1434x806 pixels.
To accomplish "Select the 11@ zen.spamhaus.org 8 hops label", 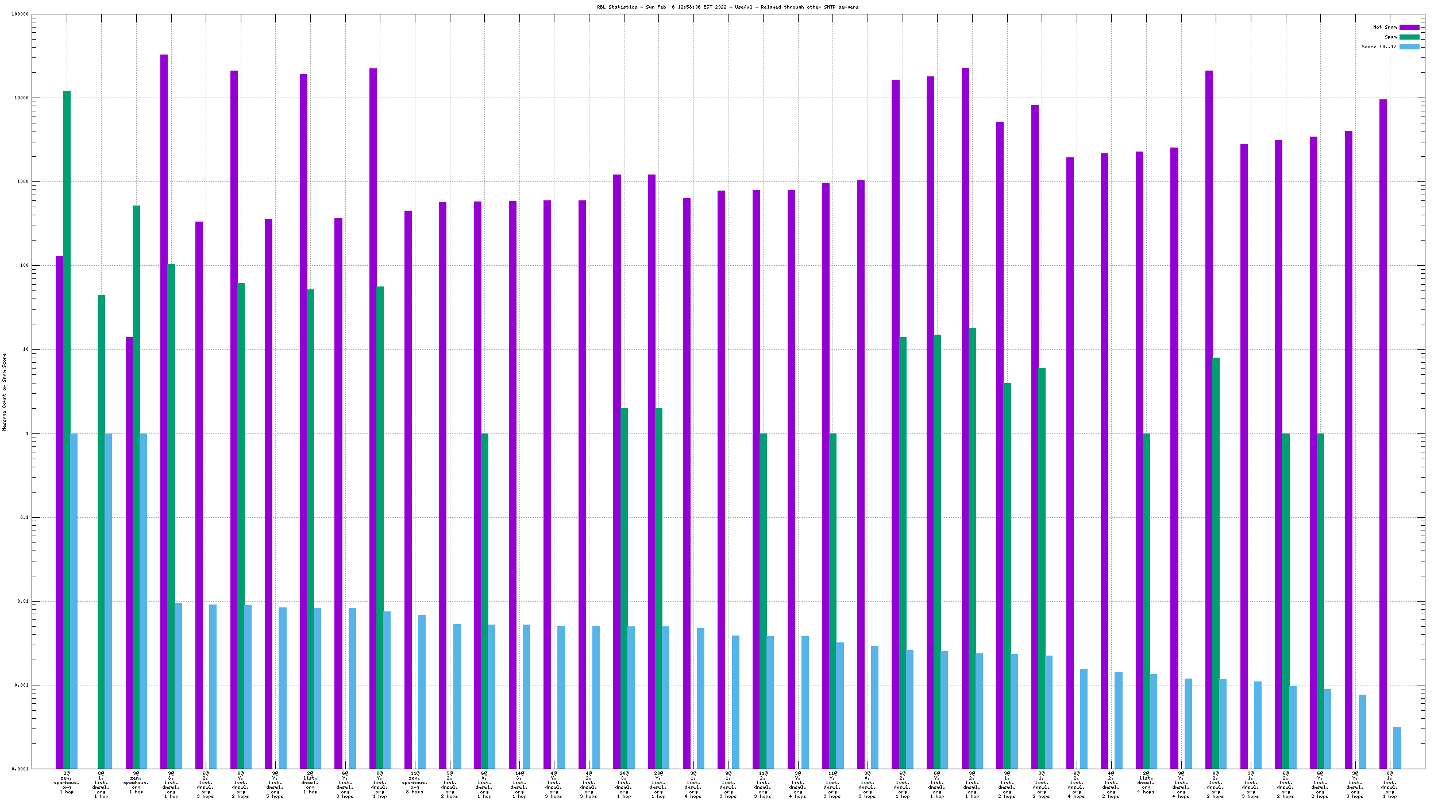I will click(x=415, y=782).
